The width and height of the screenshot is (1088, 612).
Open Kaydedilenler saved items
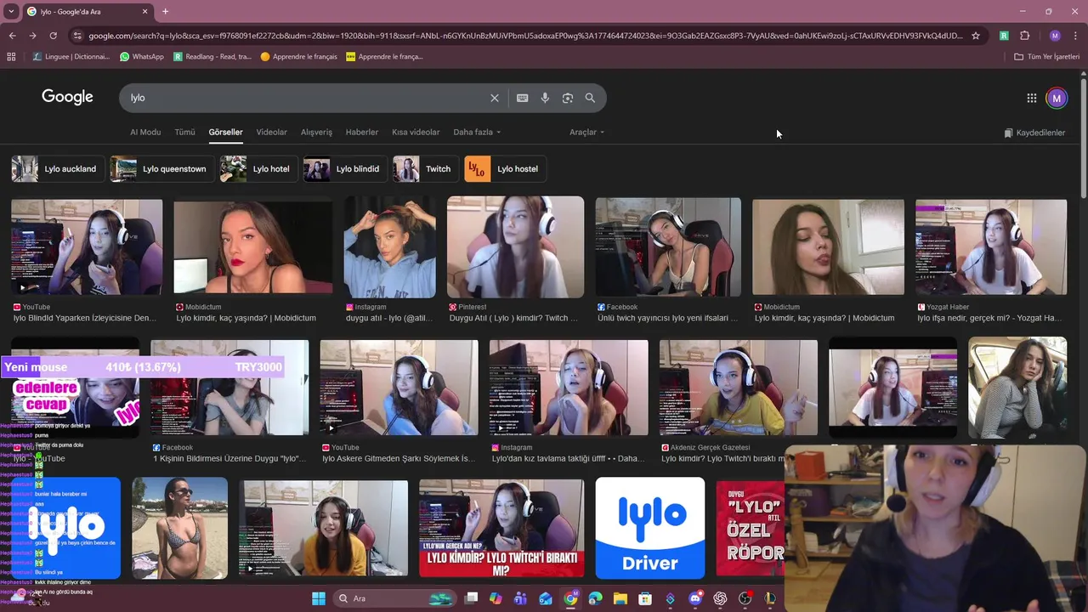1034,133
